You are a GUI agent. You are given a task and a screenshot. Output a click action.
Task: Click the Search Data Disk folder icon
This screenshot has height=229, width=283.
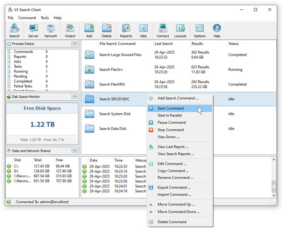90,128
